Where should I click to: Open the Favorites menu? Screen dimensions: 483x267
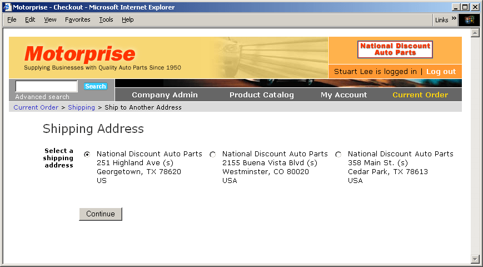[78, 19]
